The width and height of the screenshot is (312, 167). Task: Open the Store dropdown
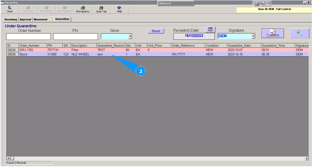coord(130,36)
